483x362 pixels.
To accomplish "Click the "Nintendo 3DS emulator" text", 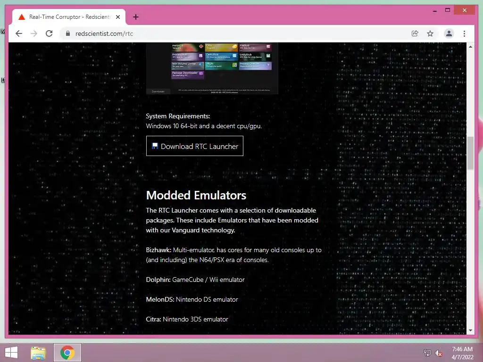I will (x=195, y=319).
